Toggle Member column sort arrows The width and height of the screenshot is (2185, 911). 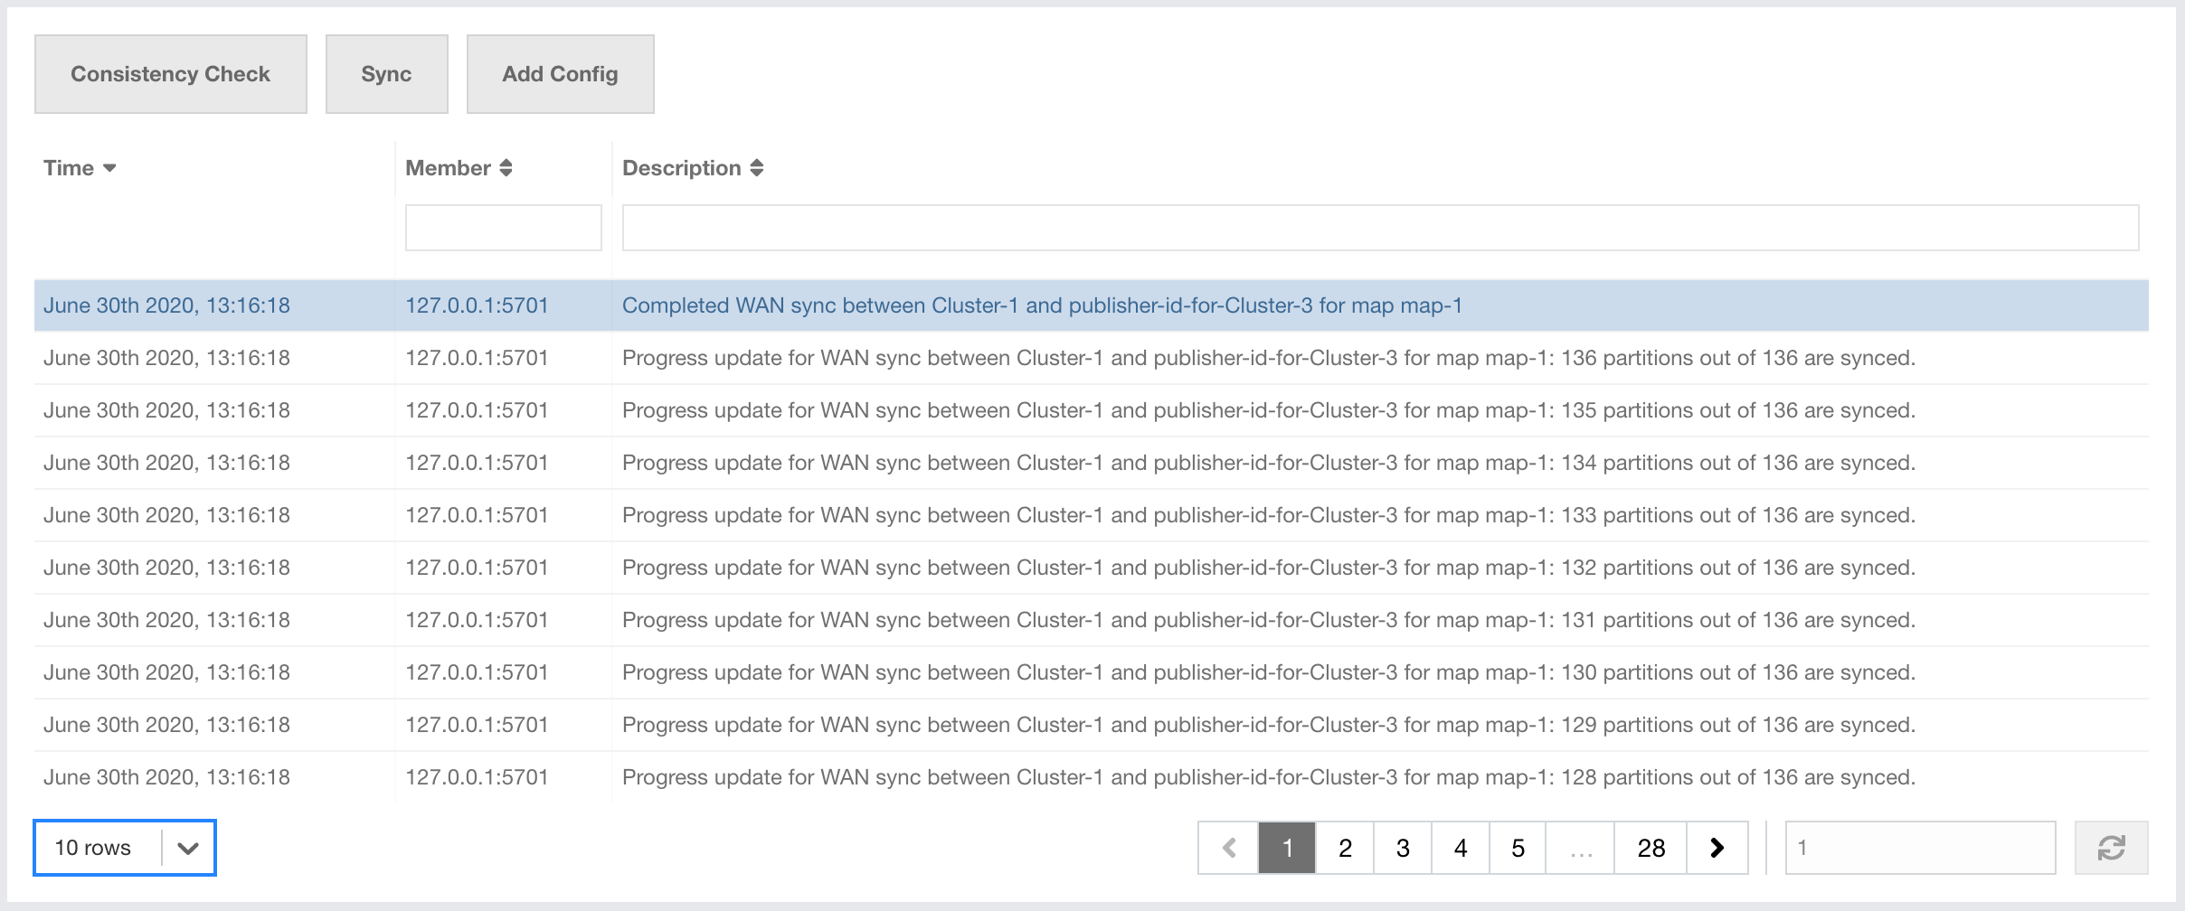[506, 168]
